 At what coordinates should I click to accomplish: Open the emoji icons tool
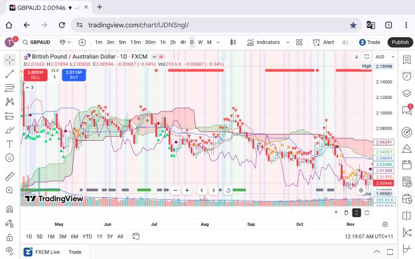[9, 158]
